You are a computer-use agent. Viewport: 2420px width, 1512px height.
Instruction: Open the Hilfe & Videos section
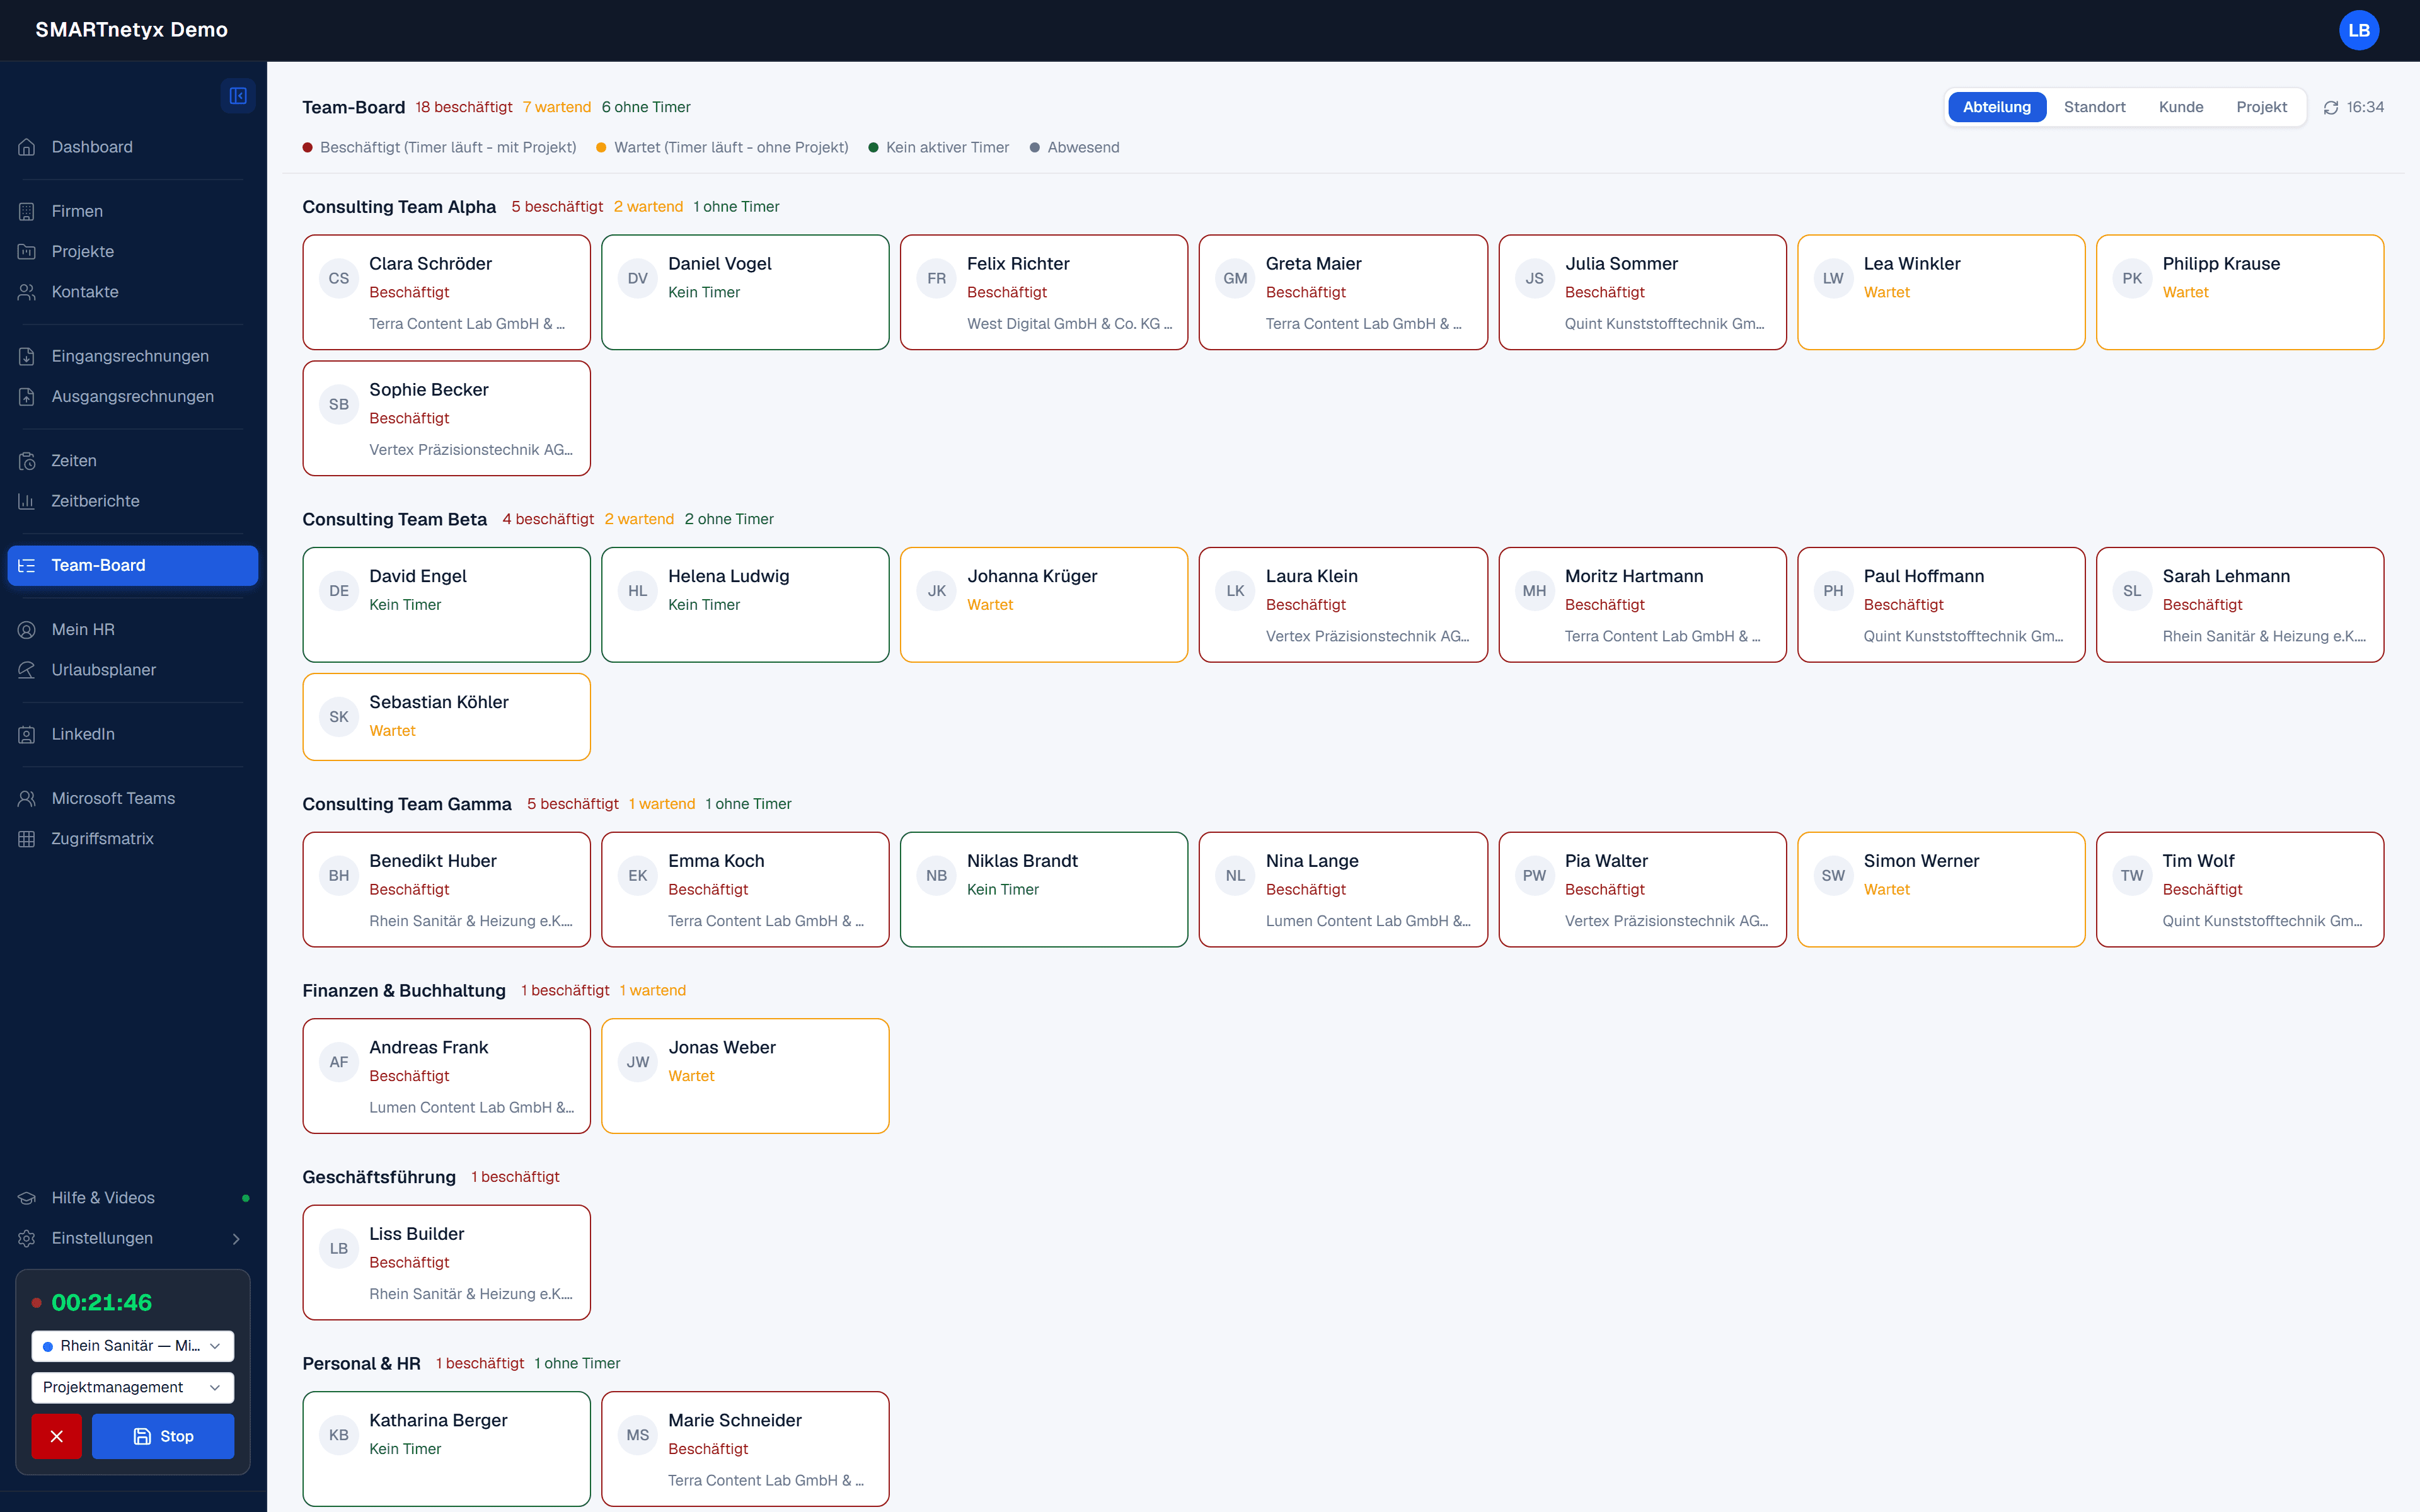pos(133,1198)
